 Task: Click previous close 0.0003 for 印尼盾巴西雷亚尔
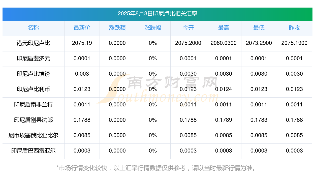click(x=294, y=151)
